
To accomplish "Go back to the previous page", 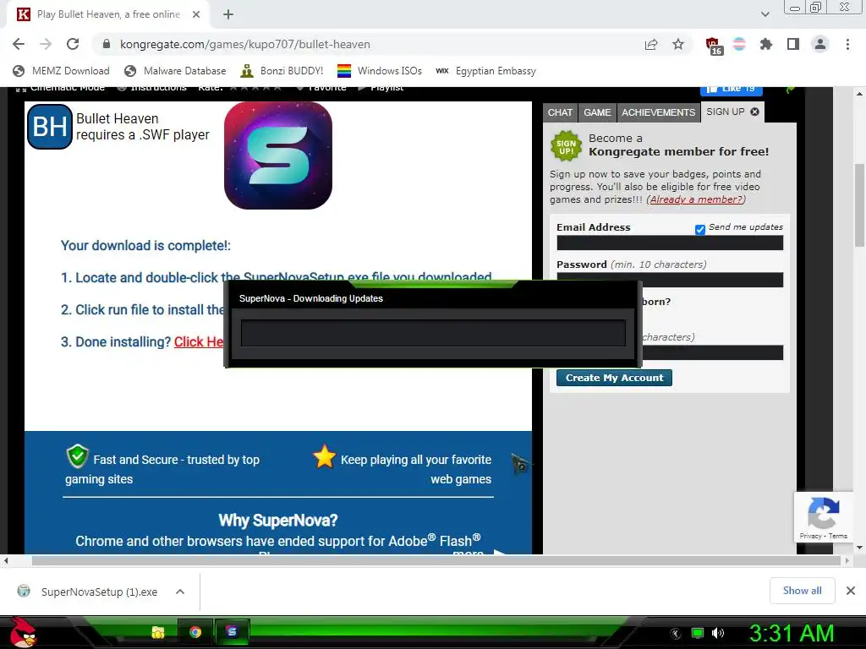I will (x=19, y=44).
